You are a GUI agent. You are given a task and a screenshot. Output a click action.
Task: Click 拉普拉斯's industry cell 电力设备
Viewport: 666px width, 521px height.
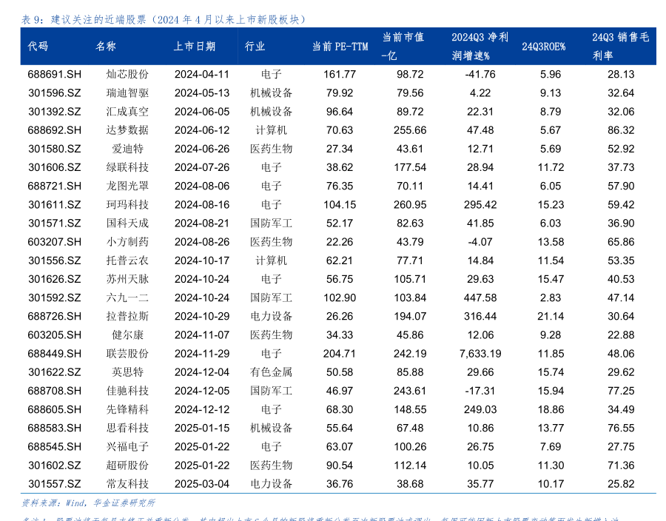pyautogui.click(x=271, y=316)
